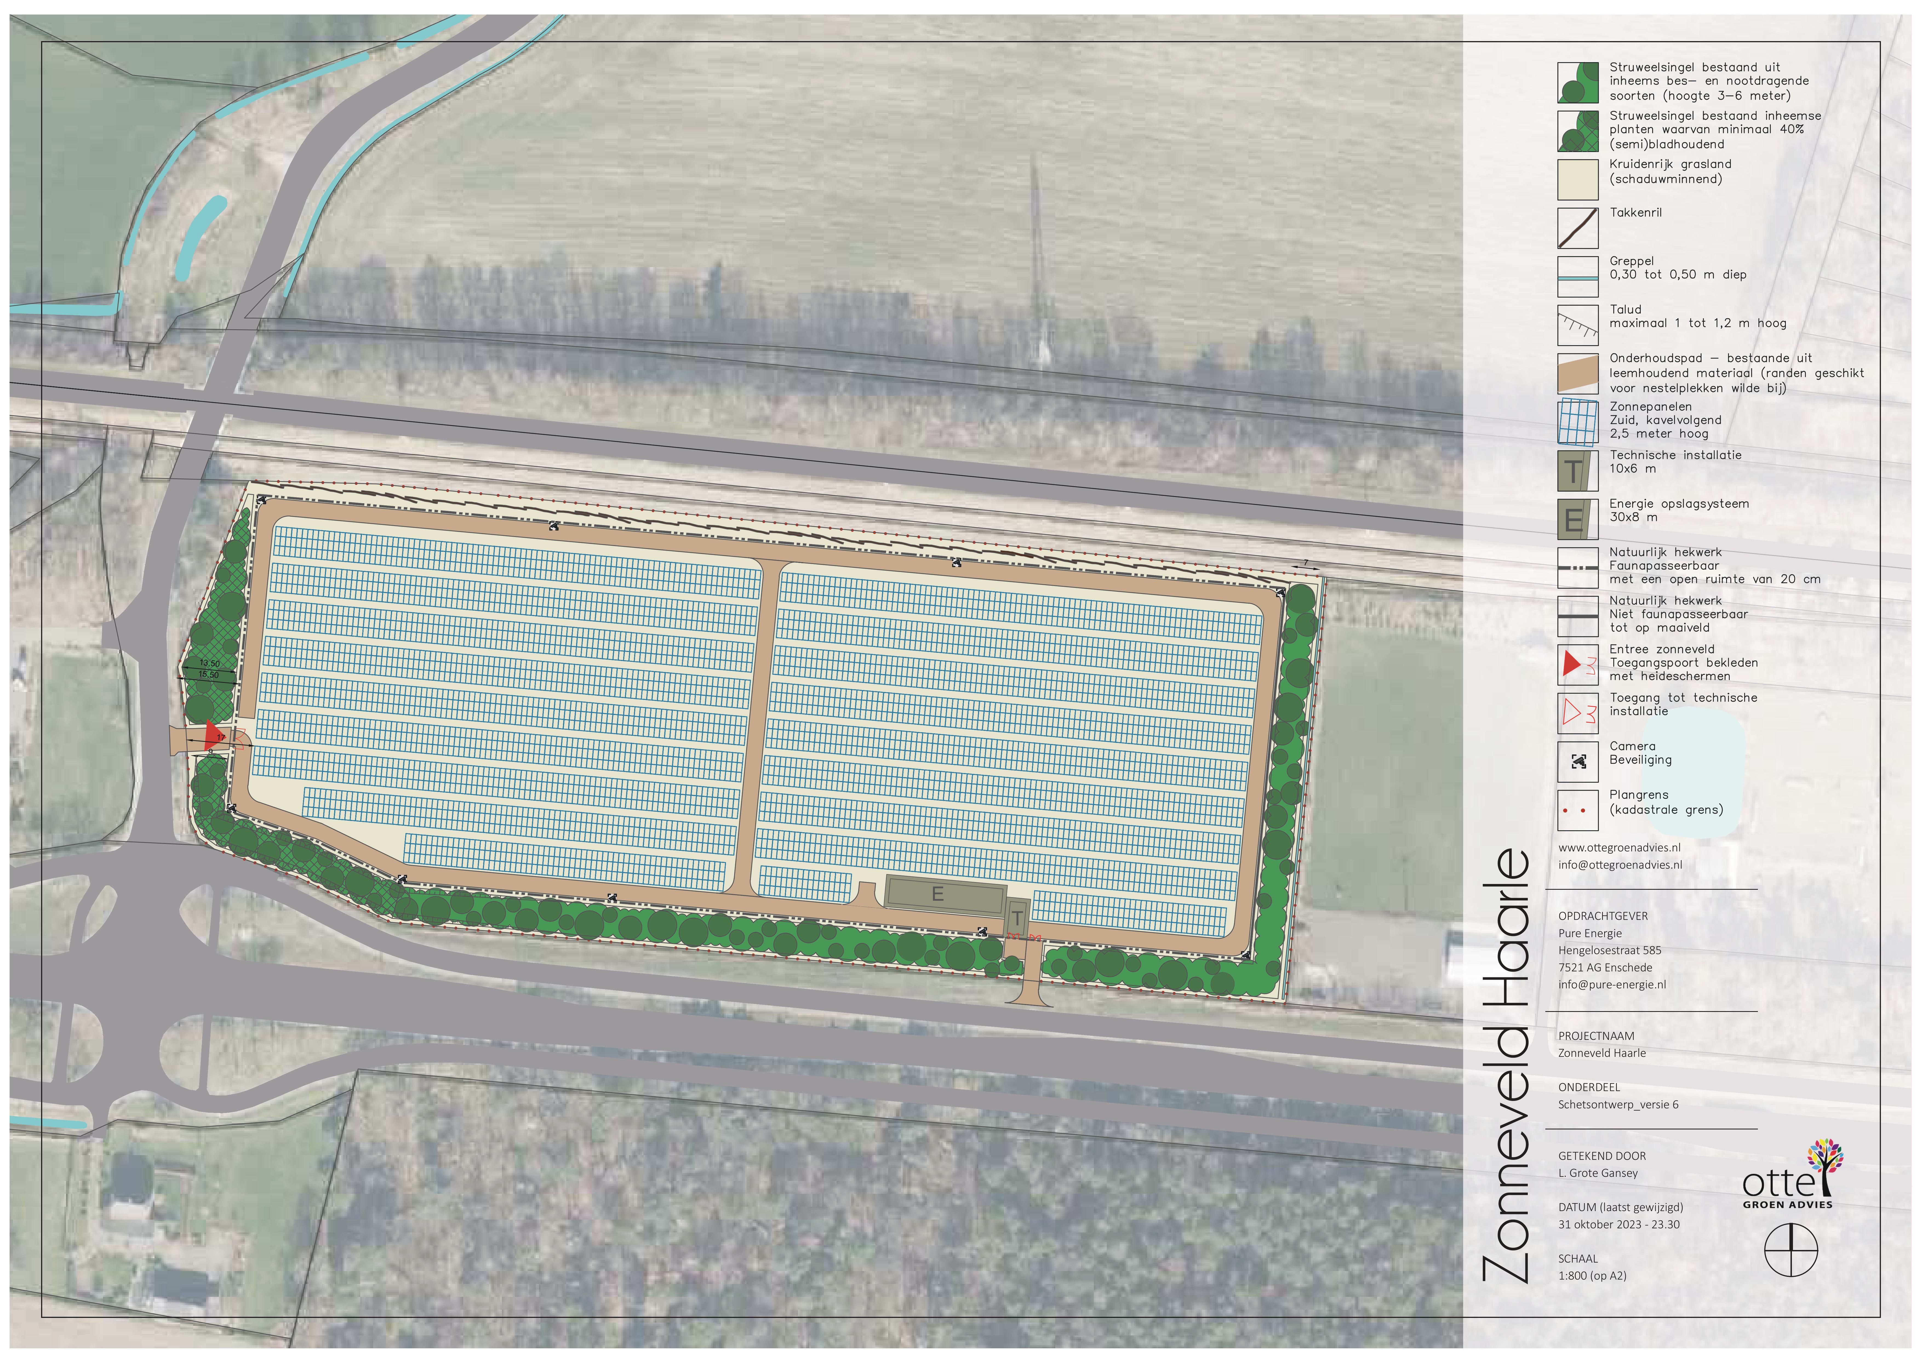The image size is (1922, 1359).
Task: Click the Takkenril legend label
Action: click(x=1636, y=213)
